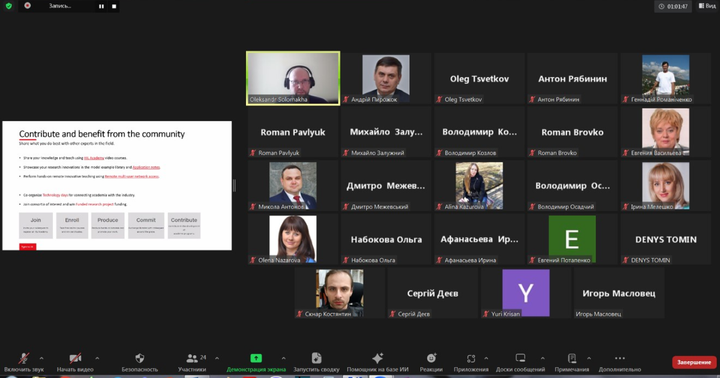This screenshot has height=378, width=720.
Task: Turn on camera with Начать видео
Action: pyautogui.click(x=75, y=358)
